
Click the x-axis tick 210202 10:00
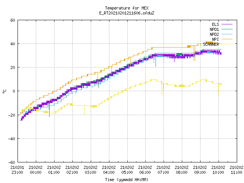point(218,170)
